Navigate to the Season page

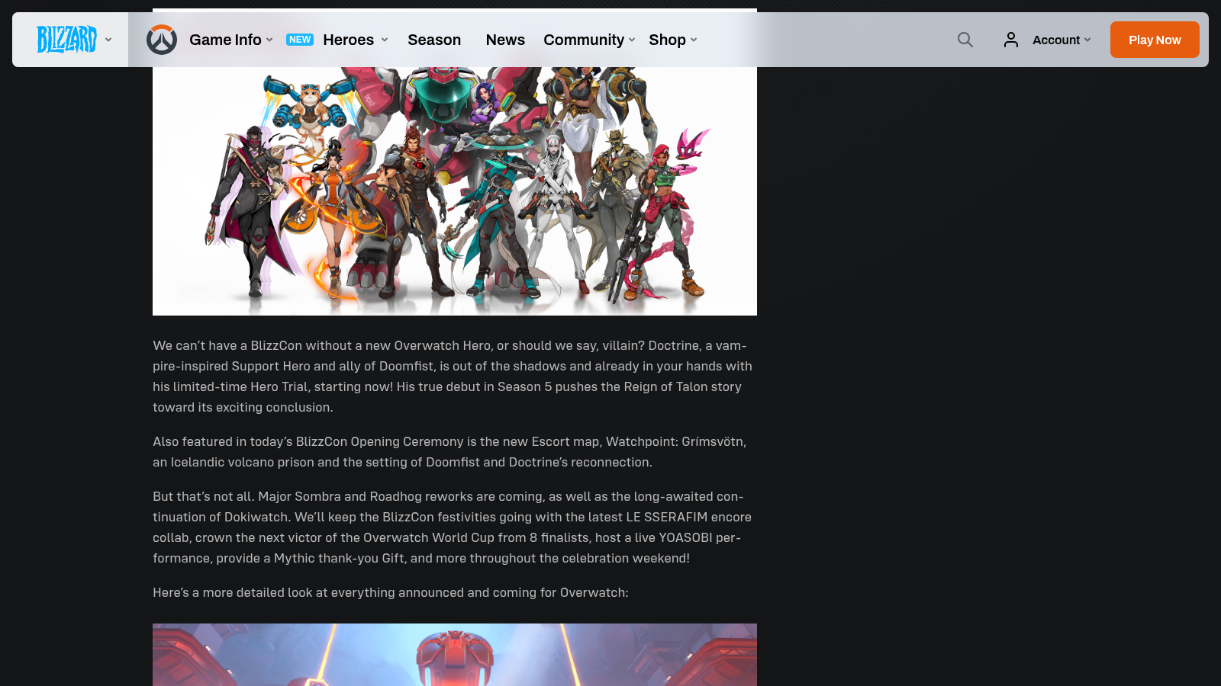pos(434,40)
